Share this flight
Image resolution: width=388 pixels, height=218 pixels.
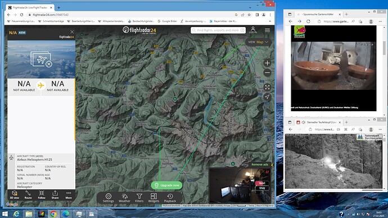pos(55,195)
